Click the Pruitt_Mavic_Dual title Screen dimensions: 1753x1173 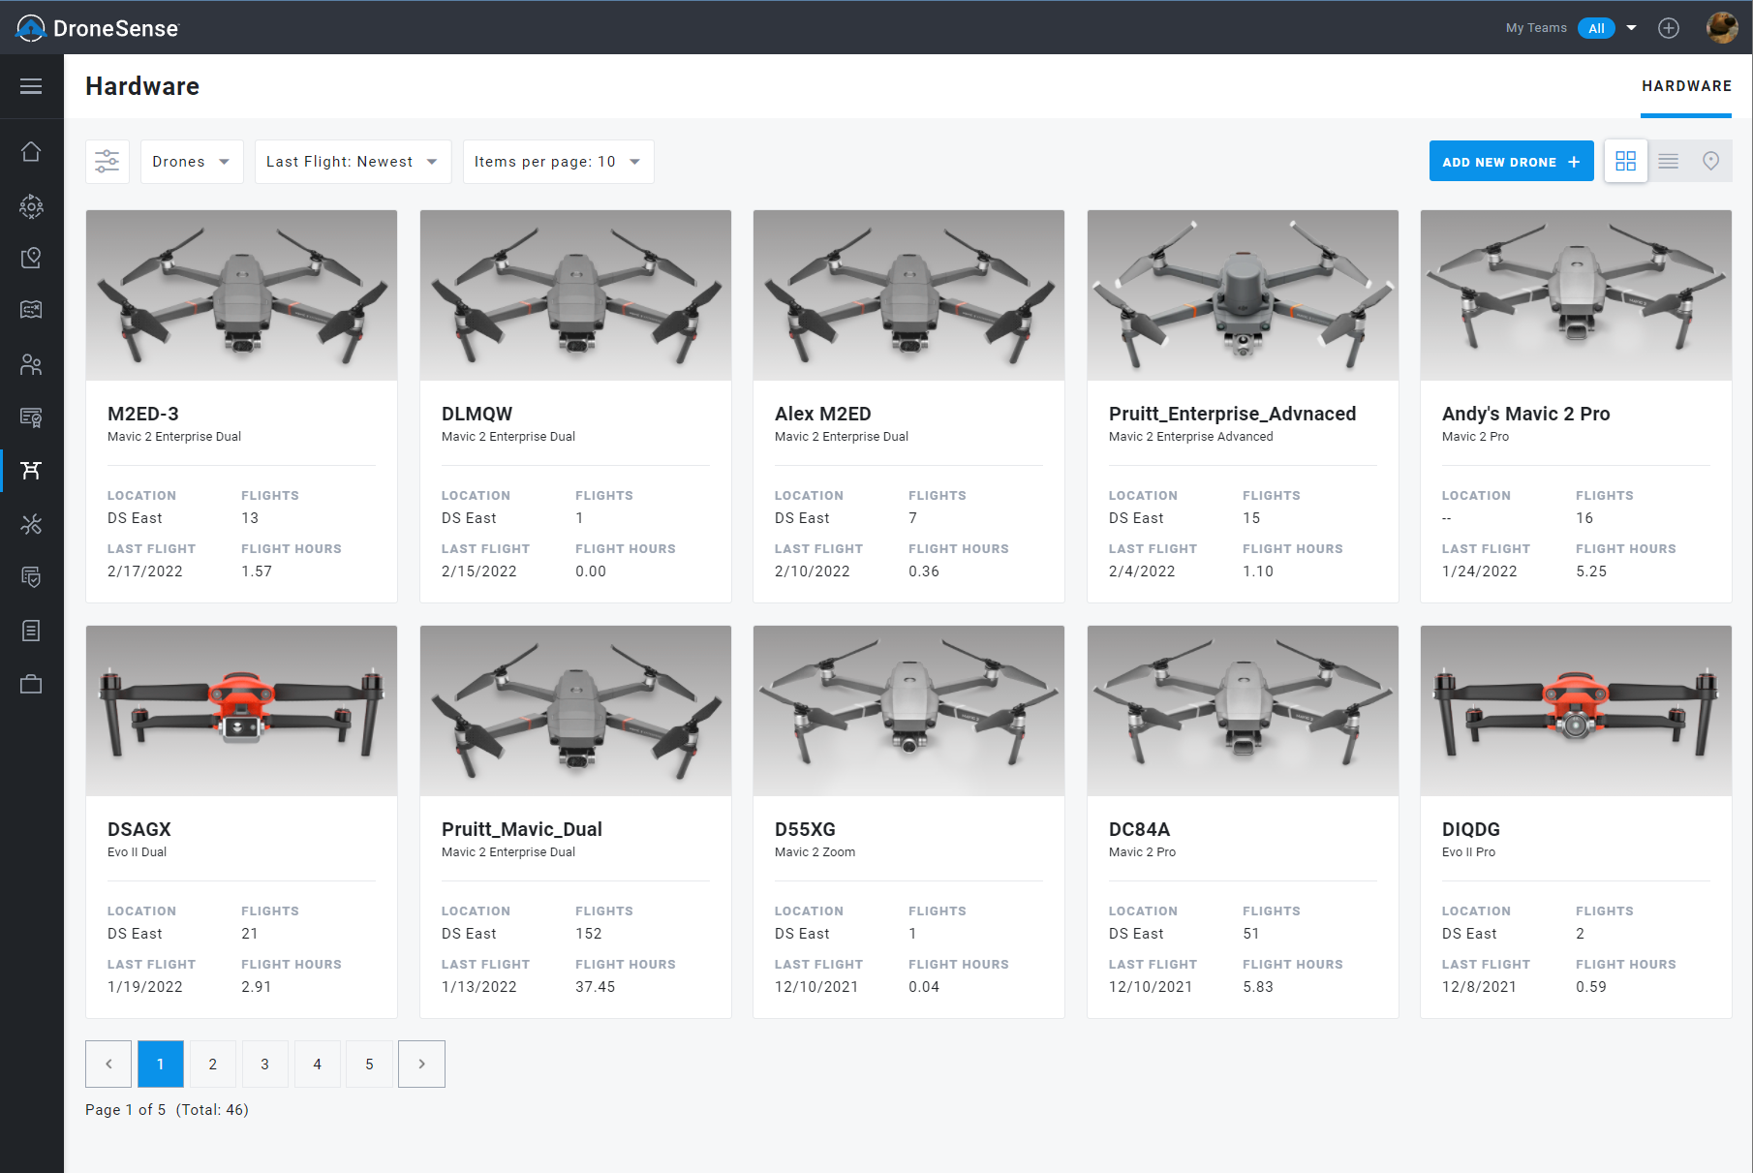click(x=522, y=829)
